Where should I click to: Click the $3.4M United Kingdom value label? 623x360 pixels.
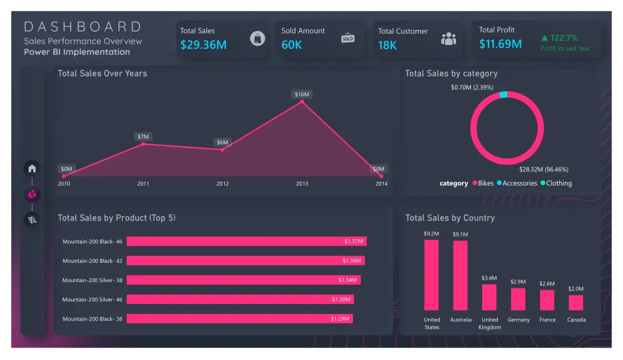[489, 278]
